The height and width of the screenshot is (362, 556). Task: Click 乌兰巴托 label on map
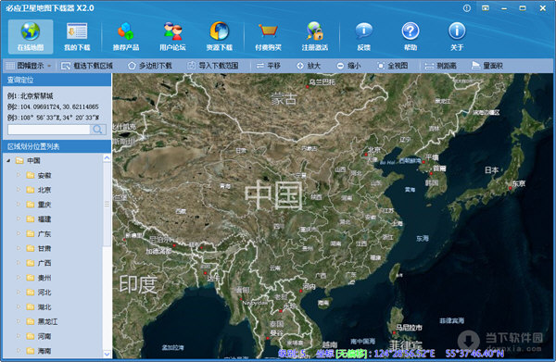point(322,82)
